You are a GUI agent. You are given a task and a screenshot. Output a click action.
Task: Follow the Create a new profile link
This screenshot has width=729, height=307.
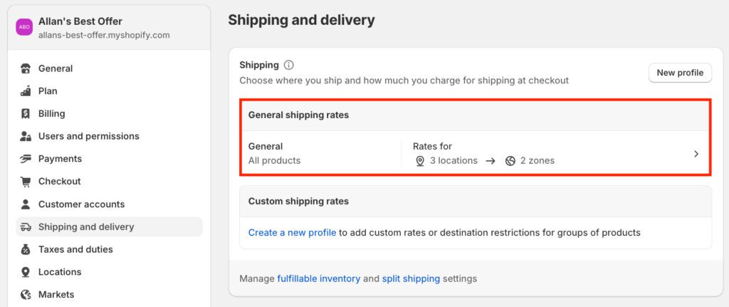click(x=292, y=232)
